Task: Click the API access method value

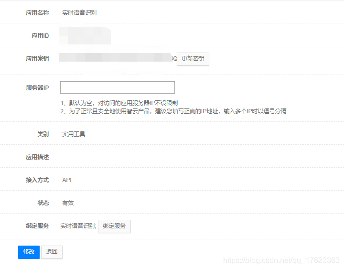Action: tap(67, 180)
